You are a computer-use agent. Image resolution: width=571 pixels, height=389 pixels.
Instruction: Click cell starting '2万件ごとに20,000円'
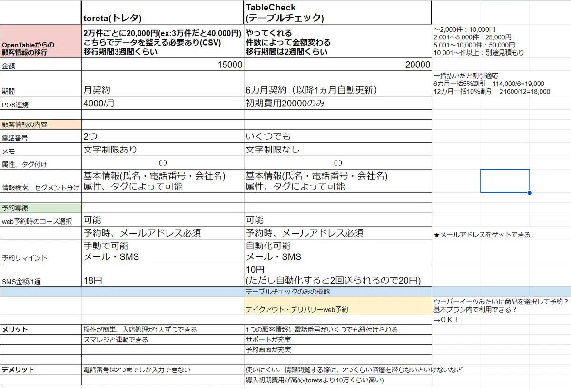[x=162, y=41]
